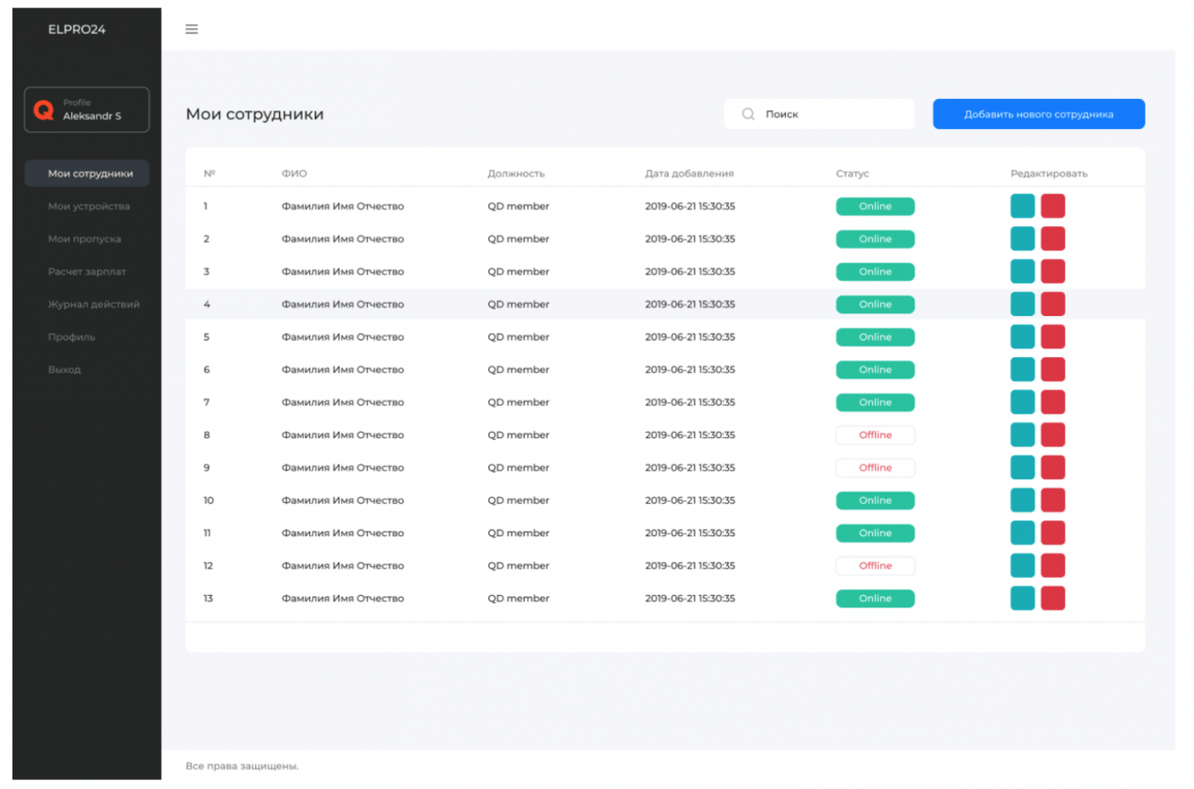Click the Offline status badge in row 9
The width and height of the screenshot is (1194, 789).
coord(874,468)
